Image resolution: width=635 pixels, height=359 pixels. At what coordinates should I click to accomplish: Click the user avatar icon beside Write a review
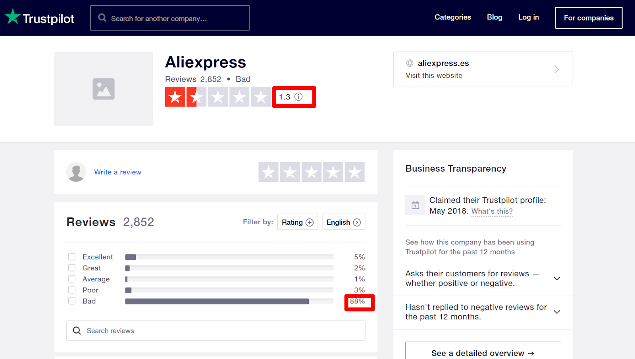[x=76, y=172]
